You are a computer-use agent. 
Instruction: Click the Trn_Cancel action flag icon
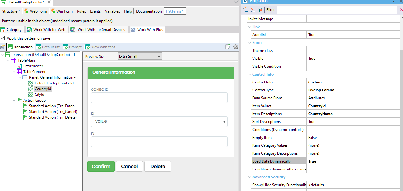click(x=25, y=112)
